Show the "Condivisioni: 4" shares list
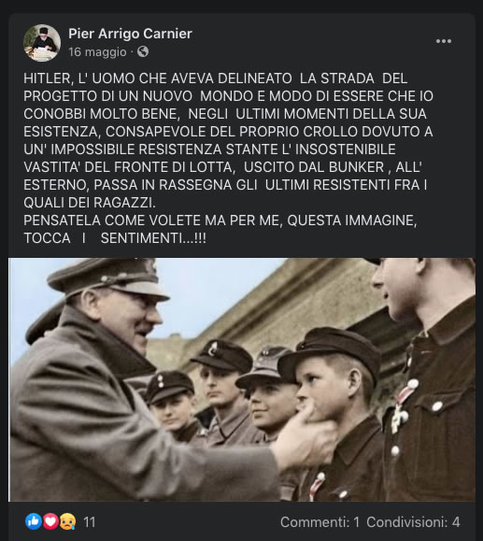The height and width of the screenshot is (541, 483). click(x=413, y=522)
